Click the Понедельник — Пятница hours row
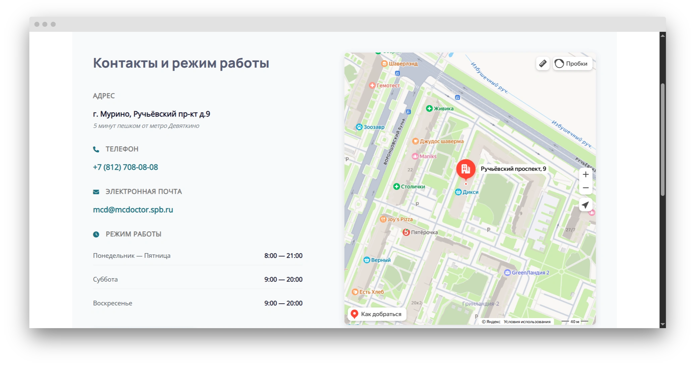This screenshot has width=695, height=370. point(198,255)
